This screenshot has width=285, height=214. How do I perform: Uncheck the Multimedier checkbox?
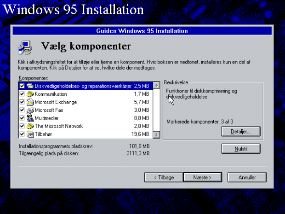(22, 118)
